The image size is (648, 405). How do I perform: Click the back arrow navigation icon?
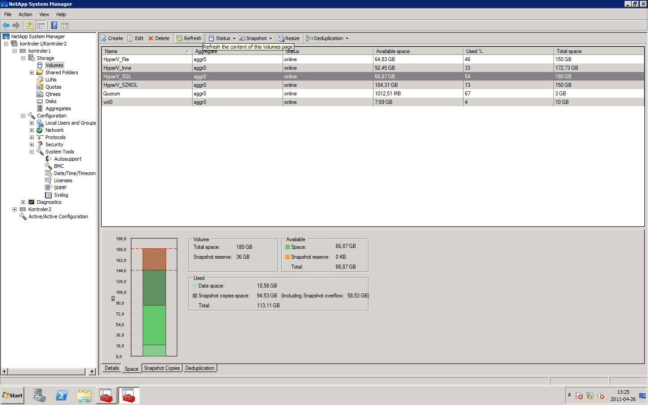coord(6,26)
